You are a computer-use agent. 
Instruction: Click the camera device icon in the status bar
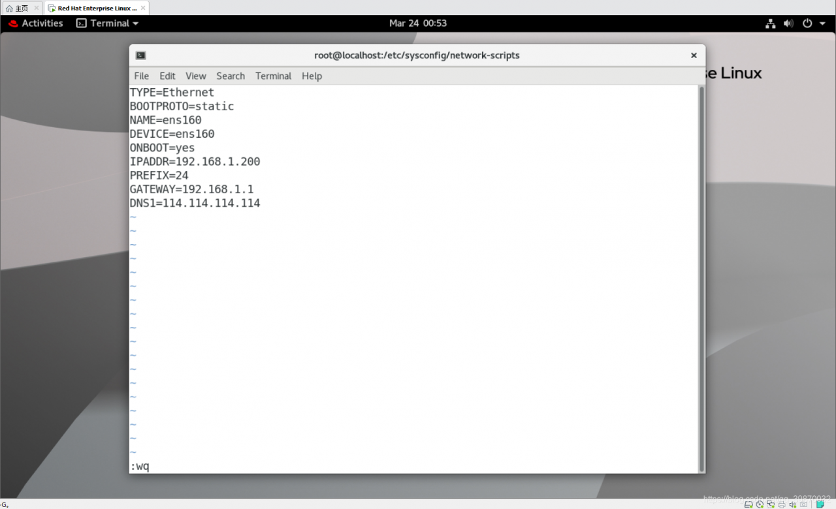(803, 504)
